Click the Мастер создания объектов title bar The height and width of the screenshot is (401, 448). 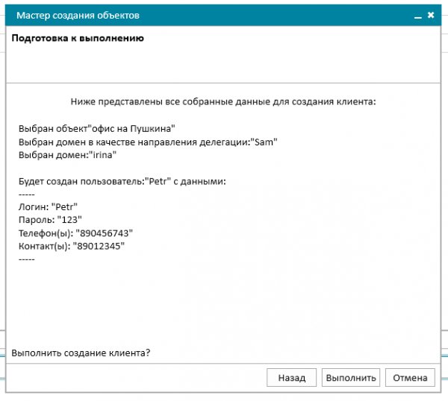point(223,15)
